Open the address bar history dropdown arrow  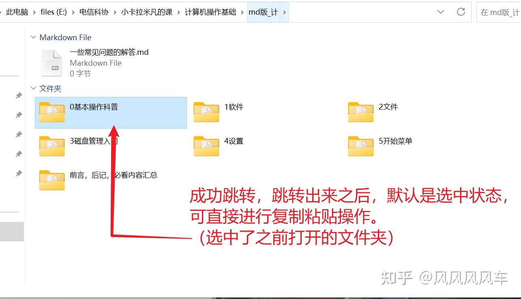click(x=441, y=12)
